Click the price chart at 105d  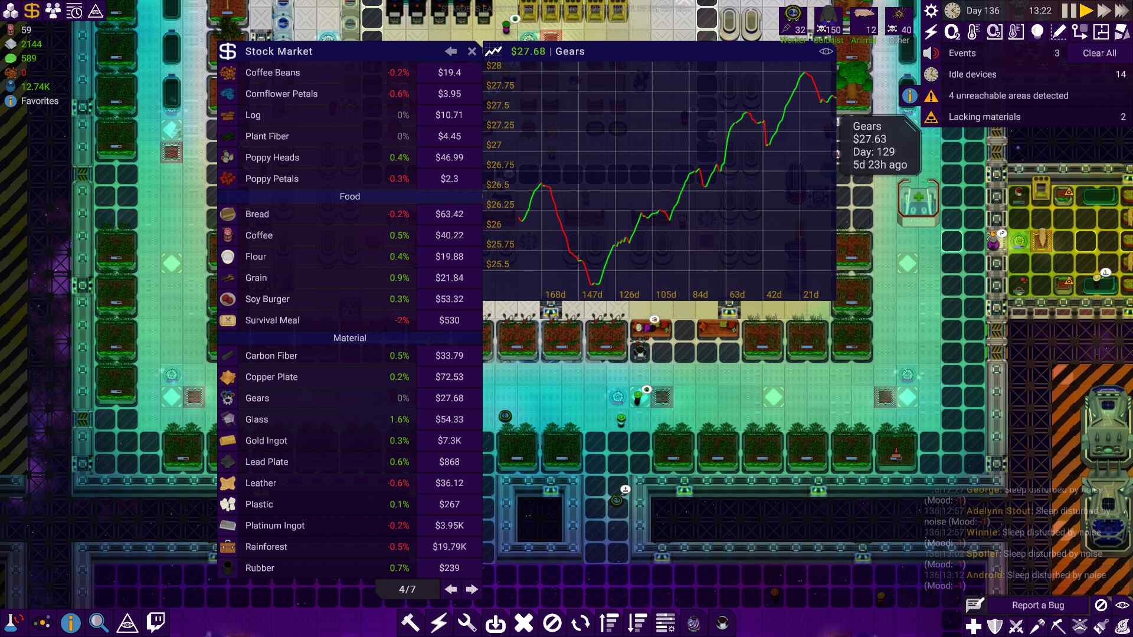[666, 294]
